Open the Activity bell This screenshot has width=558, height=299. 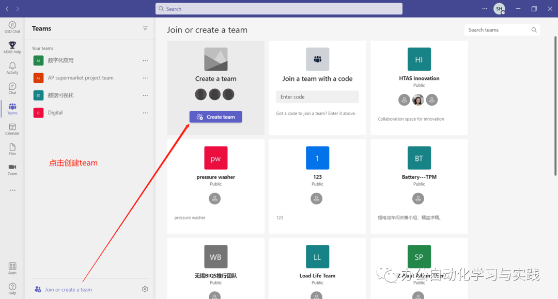(12, 68)
